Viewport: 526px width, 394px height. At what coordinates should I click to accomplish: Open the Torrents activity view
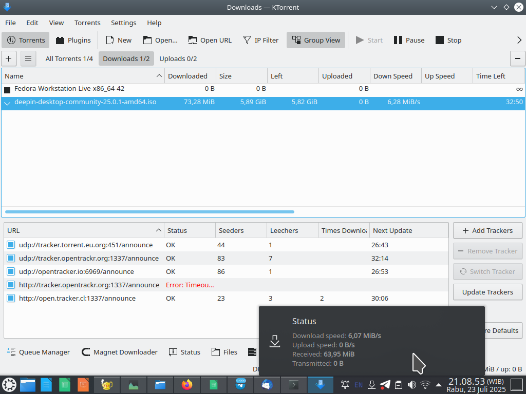click(x=26, y=40)
